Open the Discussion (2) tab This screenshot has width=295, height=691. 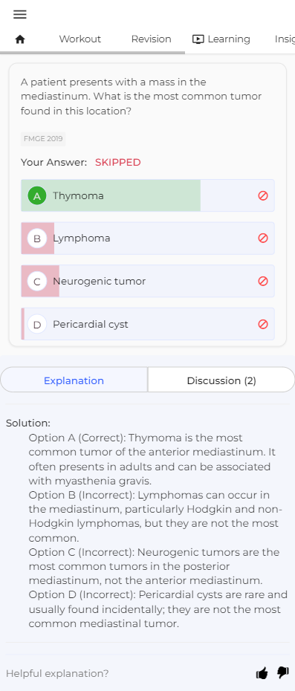[x=221, y=380]
